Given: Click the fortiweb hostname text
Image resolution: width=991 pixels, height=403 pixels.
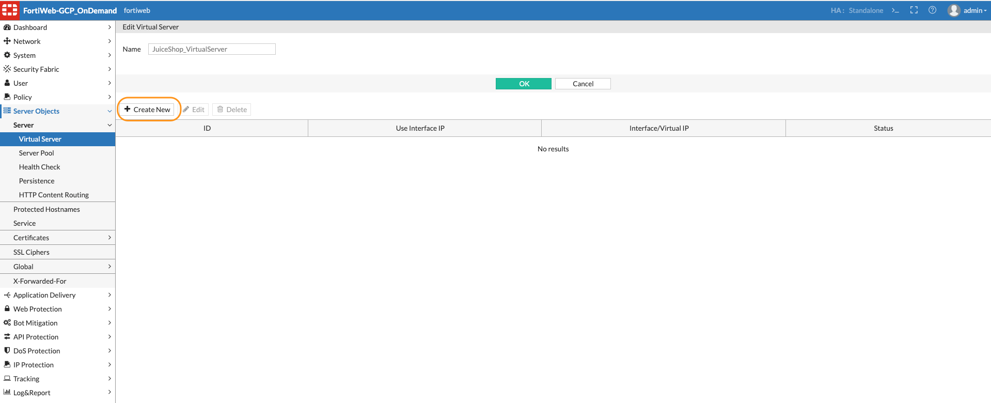Looking at the screenshot, I should pos(137,10).
